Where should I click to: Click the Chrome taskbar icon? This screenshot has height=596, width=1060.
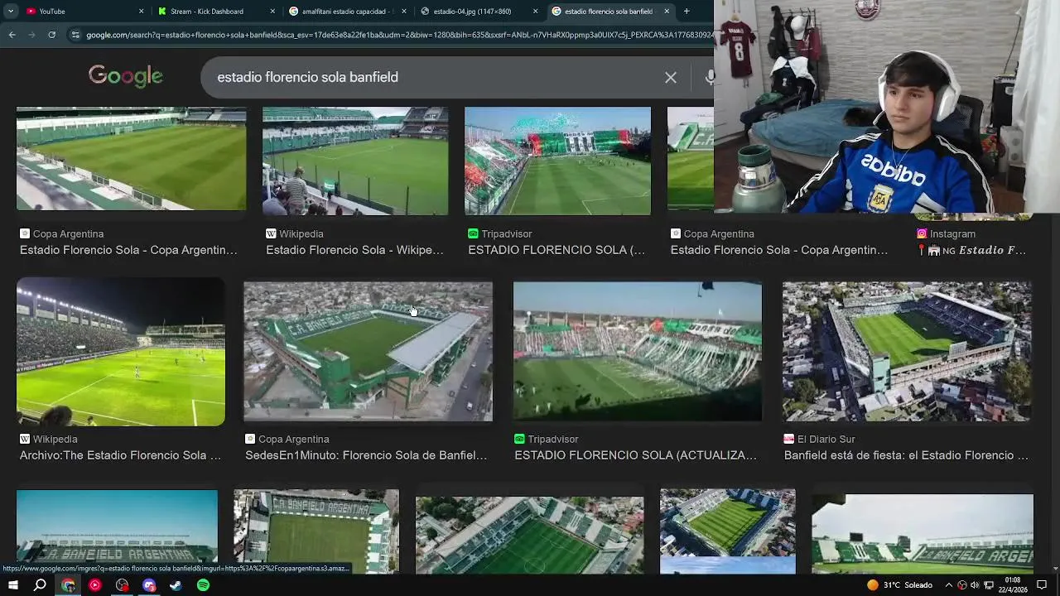[x=68, y=585]
